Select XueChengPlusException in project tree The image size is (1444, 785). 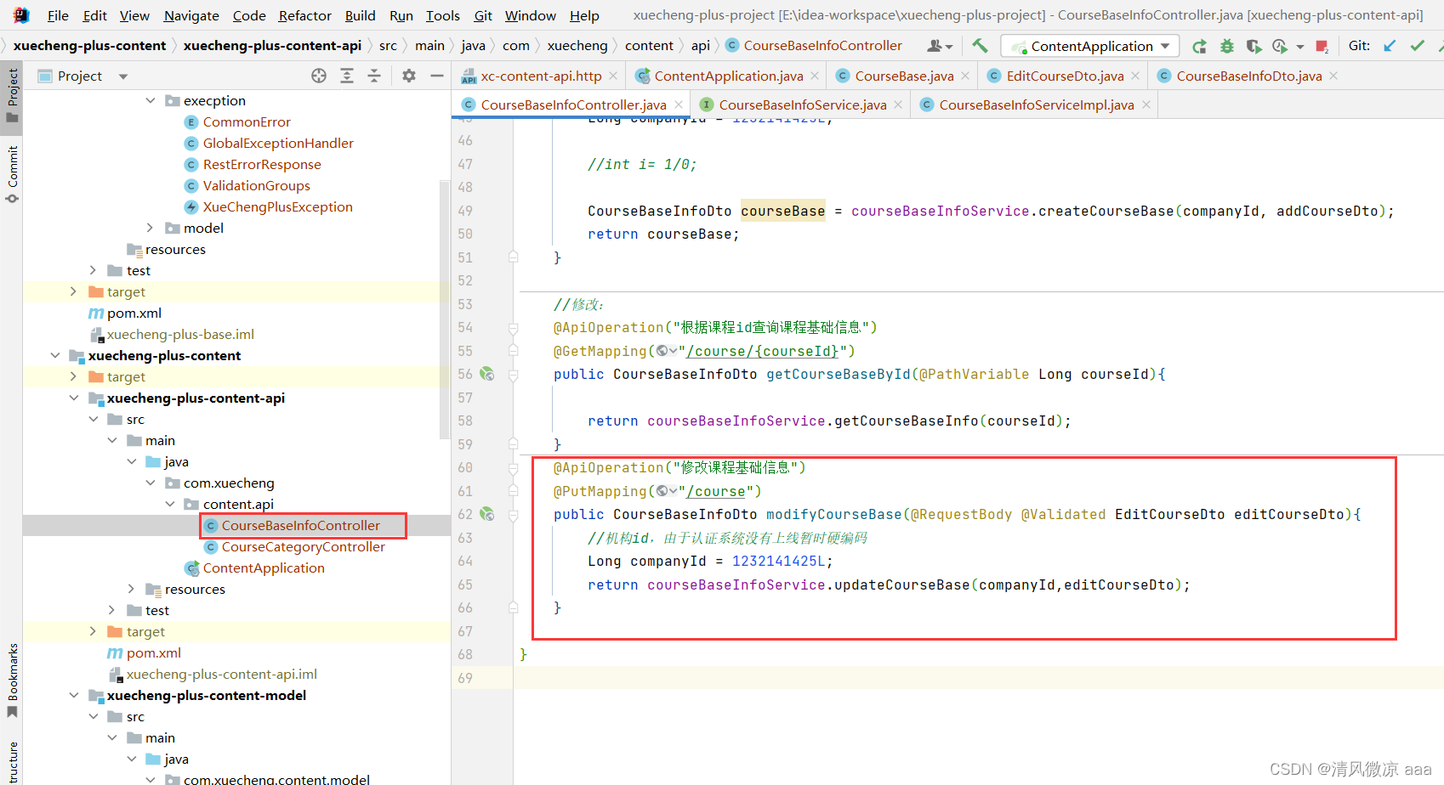pyautogui.click(x=277, y=206)
